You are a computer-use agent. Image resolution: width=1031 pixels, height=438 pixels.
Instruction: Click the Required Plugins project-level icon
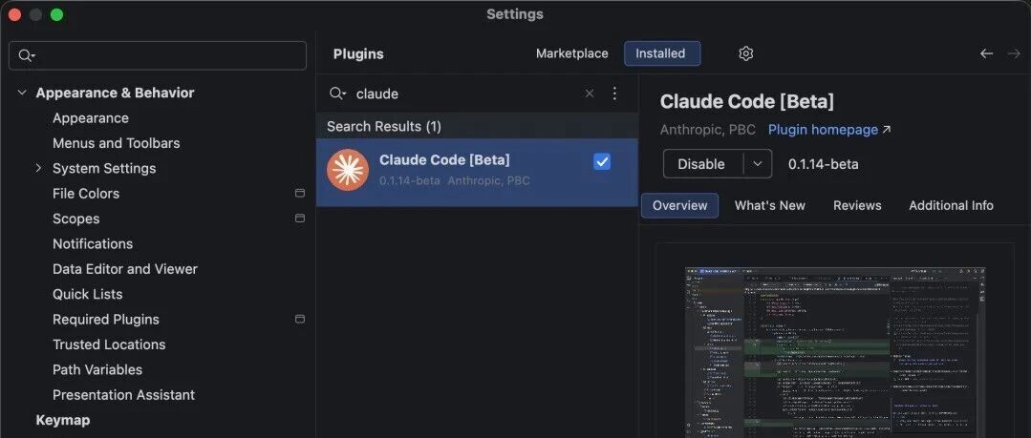[300, 319]
